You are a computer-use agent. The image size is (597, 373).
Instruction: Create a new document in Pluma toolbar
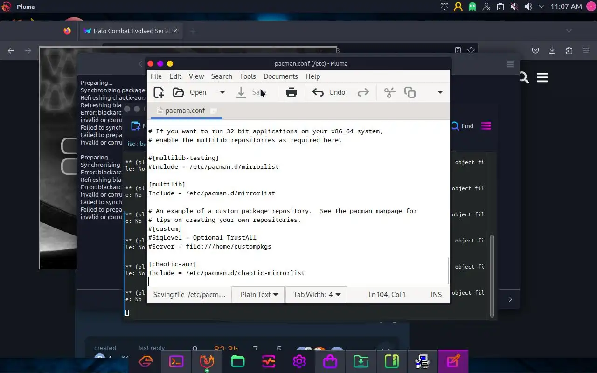tap(159, 92)
